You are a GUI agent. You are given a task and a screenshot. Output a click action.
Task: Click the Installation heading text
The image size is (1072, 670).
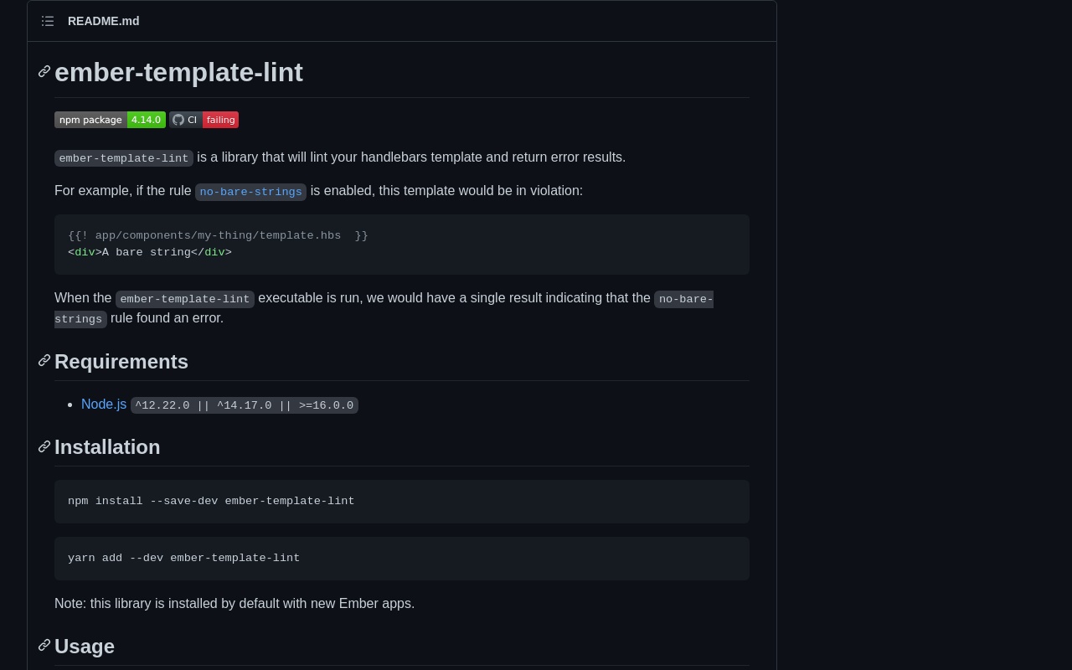(x=107, y=447)
